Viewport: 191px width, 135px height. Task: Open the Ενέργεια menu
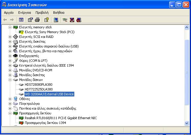(24, 13)
